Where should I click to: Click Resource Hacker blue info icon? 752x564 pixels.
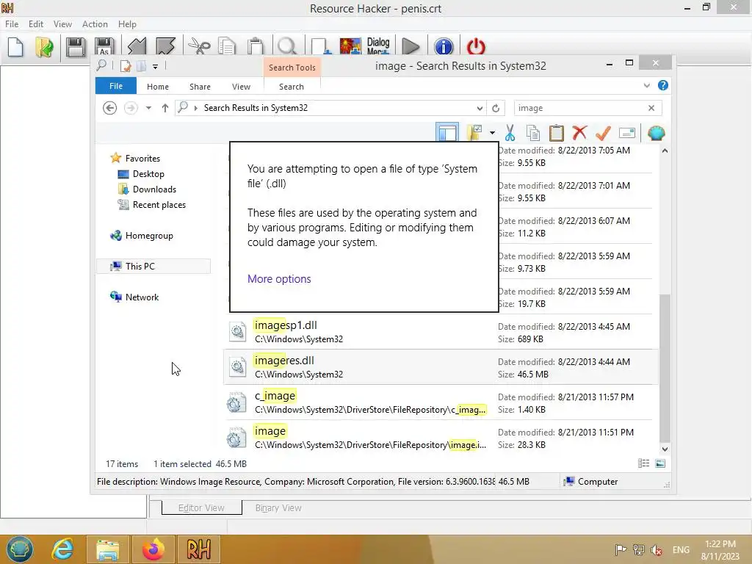point(443,47)
